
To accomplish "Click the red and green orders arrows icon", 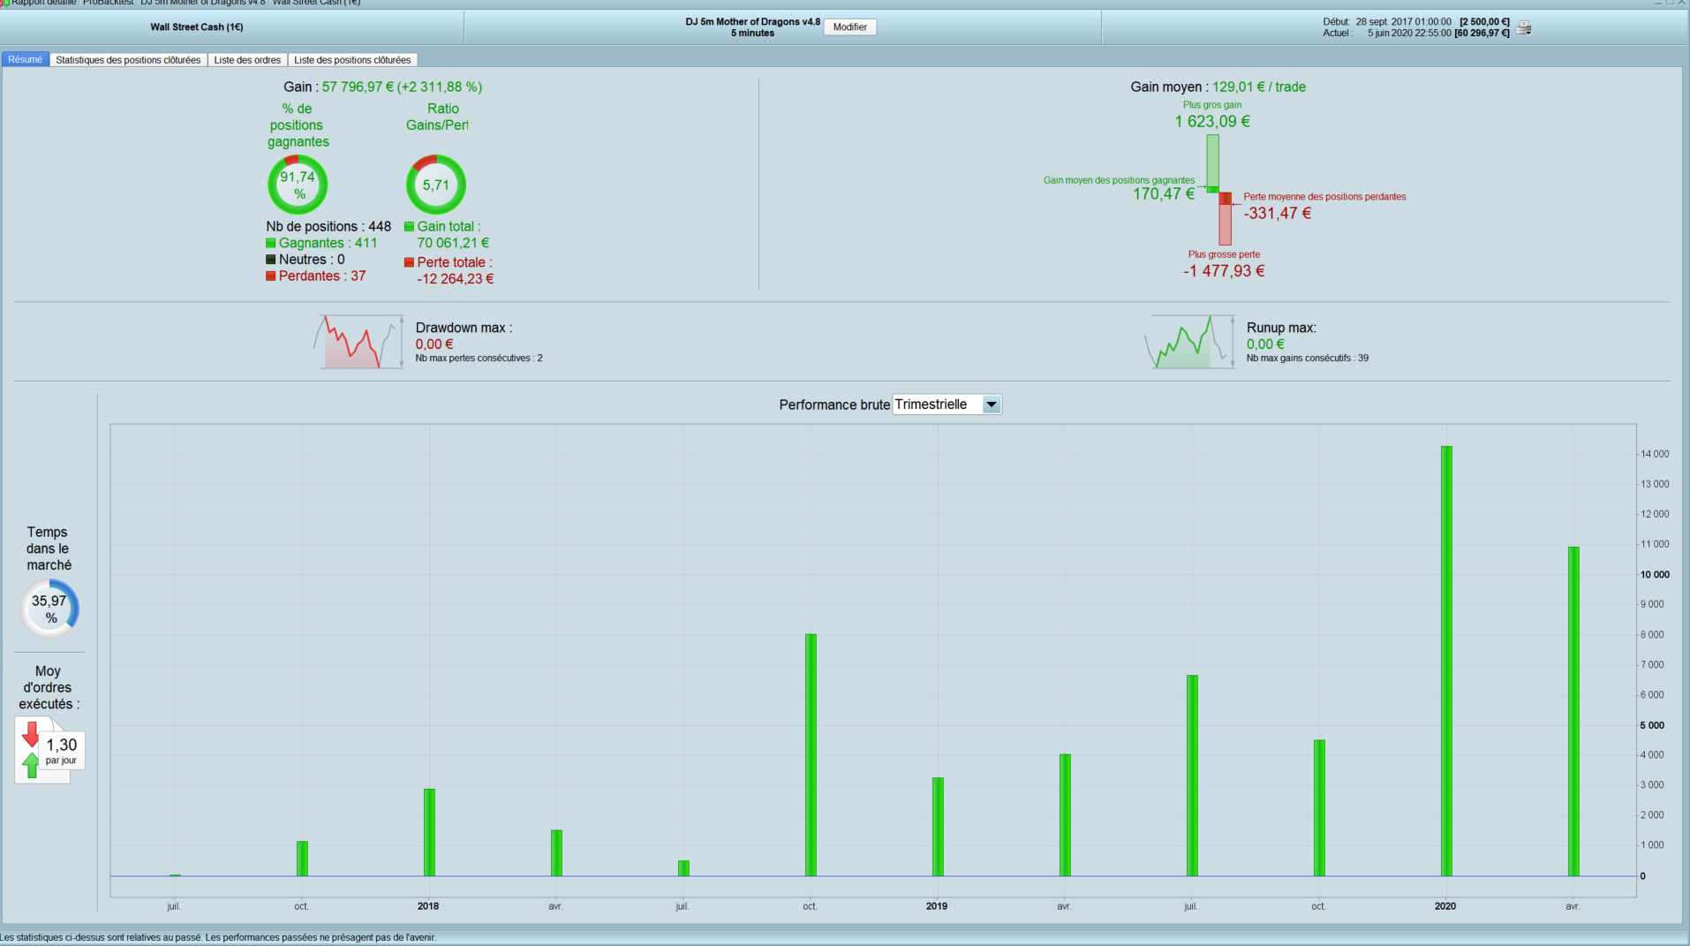I will 31,749.
